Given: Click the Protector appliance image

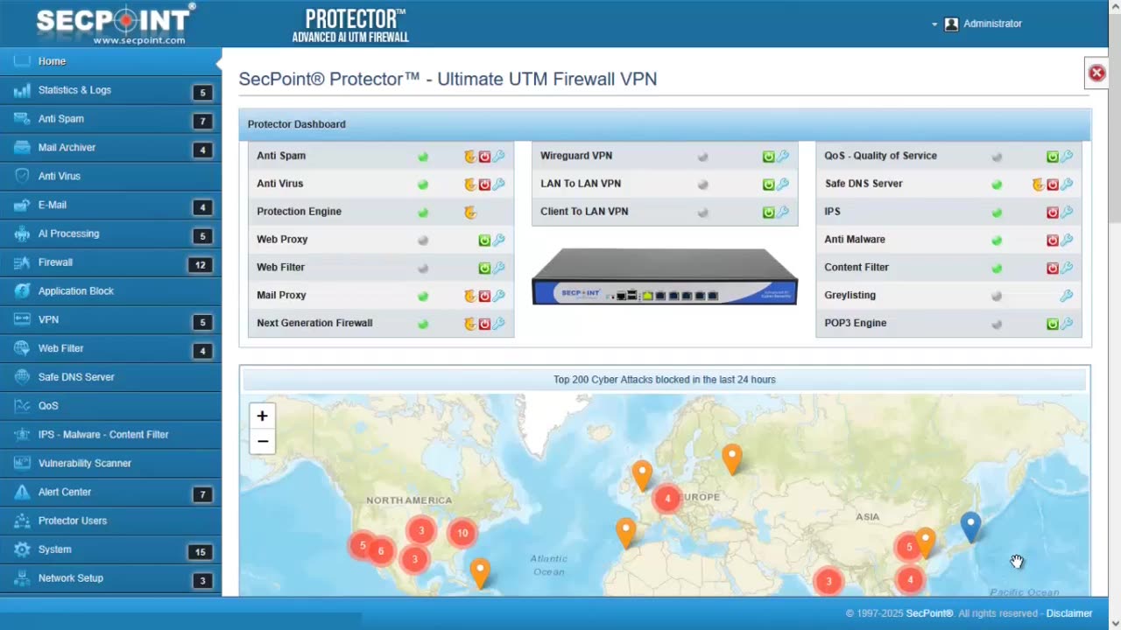Looking at the screenshot, I should pyautogui.click(x=665, y=276).
